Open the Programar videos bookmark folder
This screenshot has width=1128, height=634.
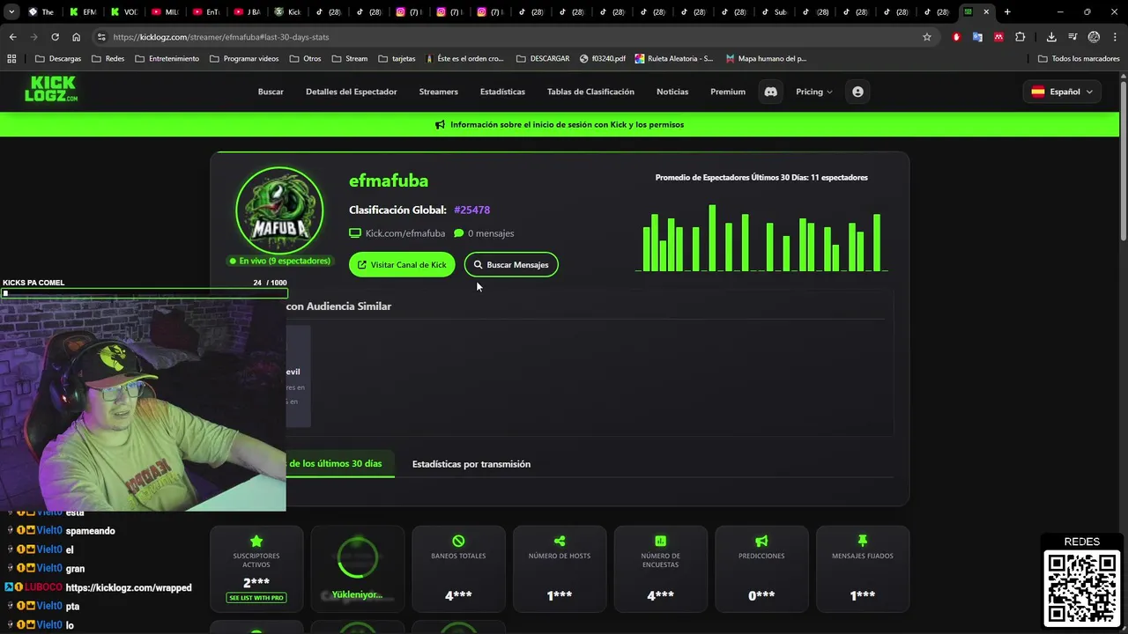pos(244,59)
